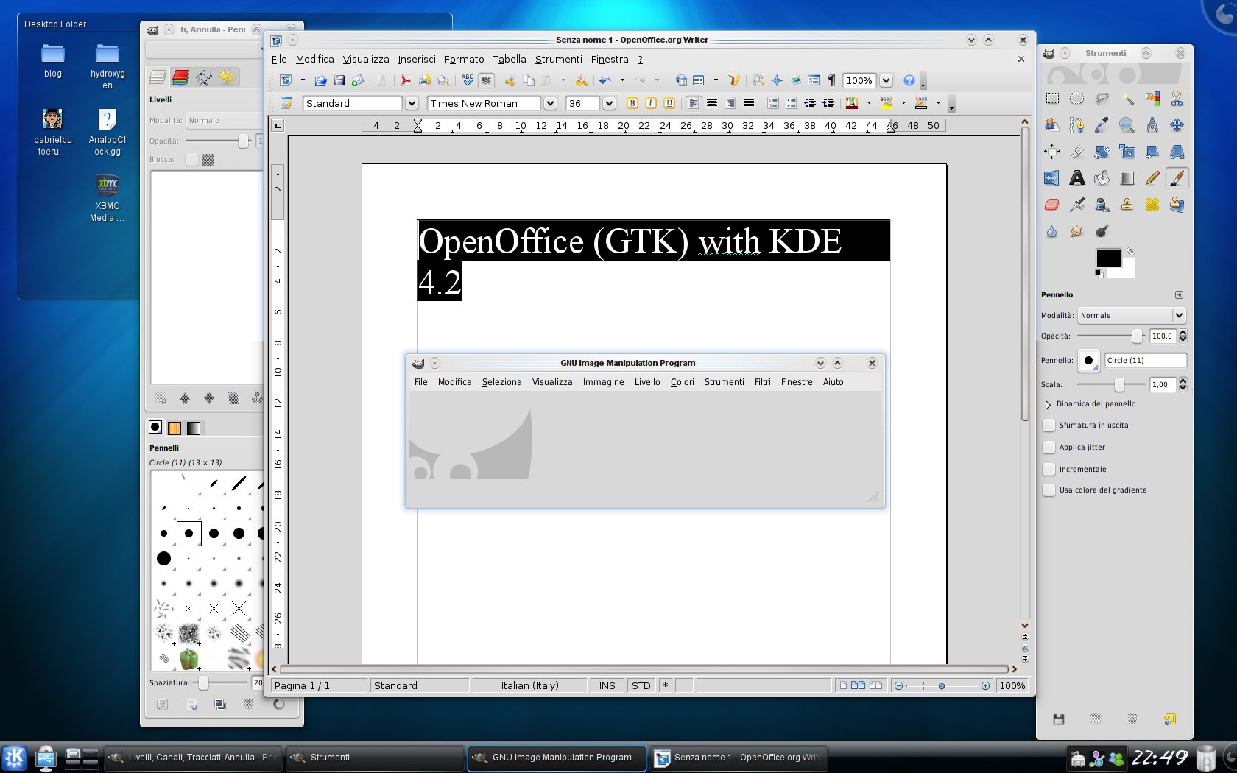Open Pennello options tab menu arrow
Image resolution: width=1237 pixels, height=773 pixels.
pyautogui.click(x=1179, y=294)
